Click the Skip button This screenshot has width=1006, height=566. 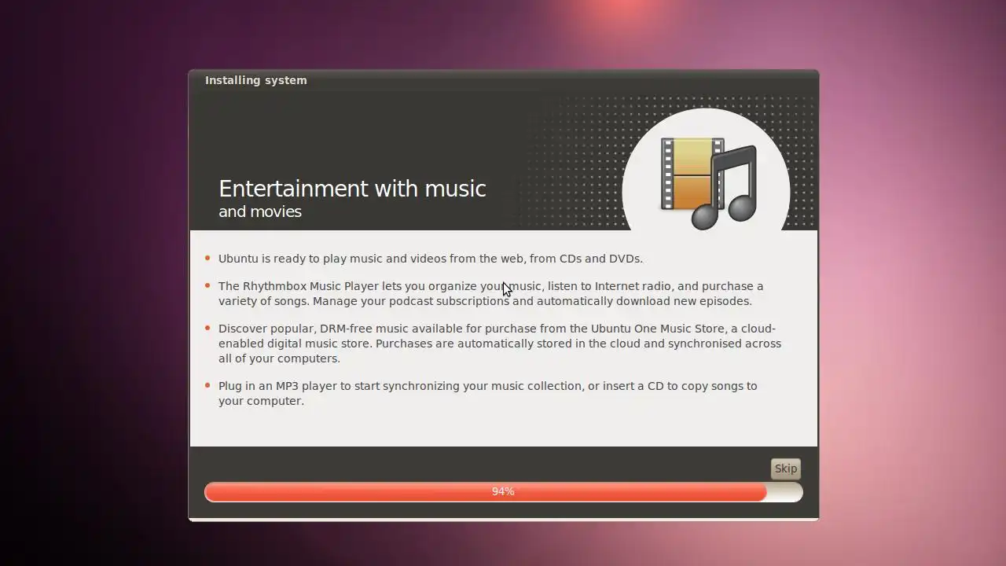785,469
